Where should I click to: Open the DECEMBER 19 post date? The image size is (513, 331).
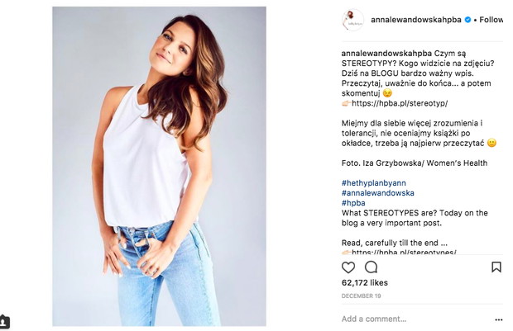pyautogui.click(x=361, y=296)
